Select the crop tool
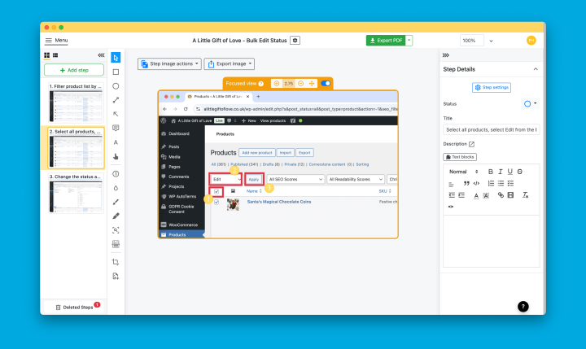 [116, 262]
